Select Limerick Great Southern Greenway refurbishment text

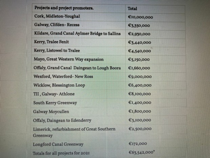click(74, 132)
